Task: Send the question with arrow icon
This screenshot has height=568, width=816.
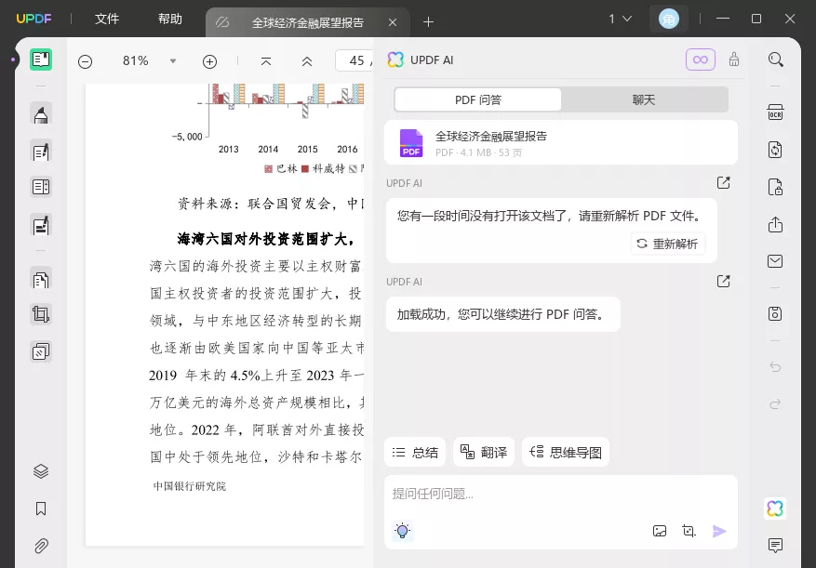Action: point(719,531)
